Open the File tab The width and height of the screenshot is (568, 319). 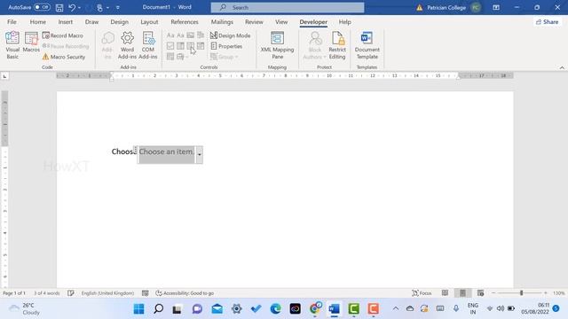click(x=12, y=21)
